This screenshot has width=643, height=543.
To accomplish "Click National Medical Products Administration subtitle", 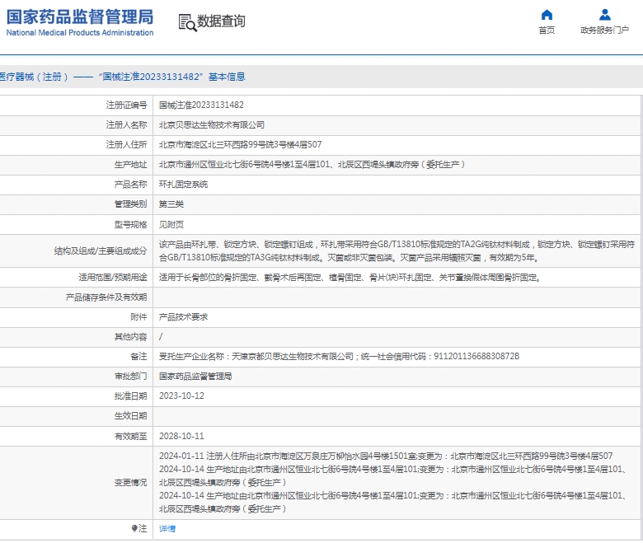I will 80,32.
